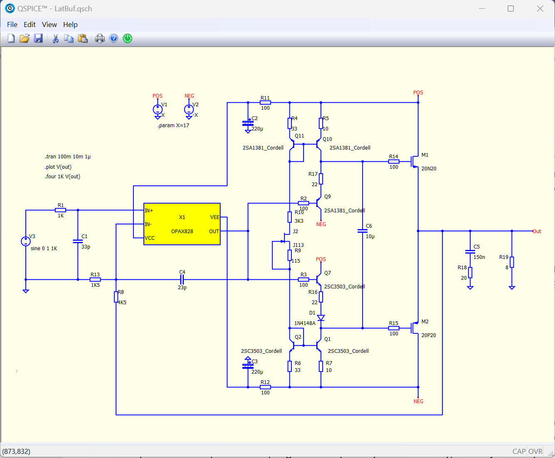Screen dimensions: 555x458
Task: Select the .tran 100m 10m 1µ directive
Action: pos(68,157)
